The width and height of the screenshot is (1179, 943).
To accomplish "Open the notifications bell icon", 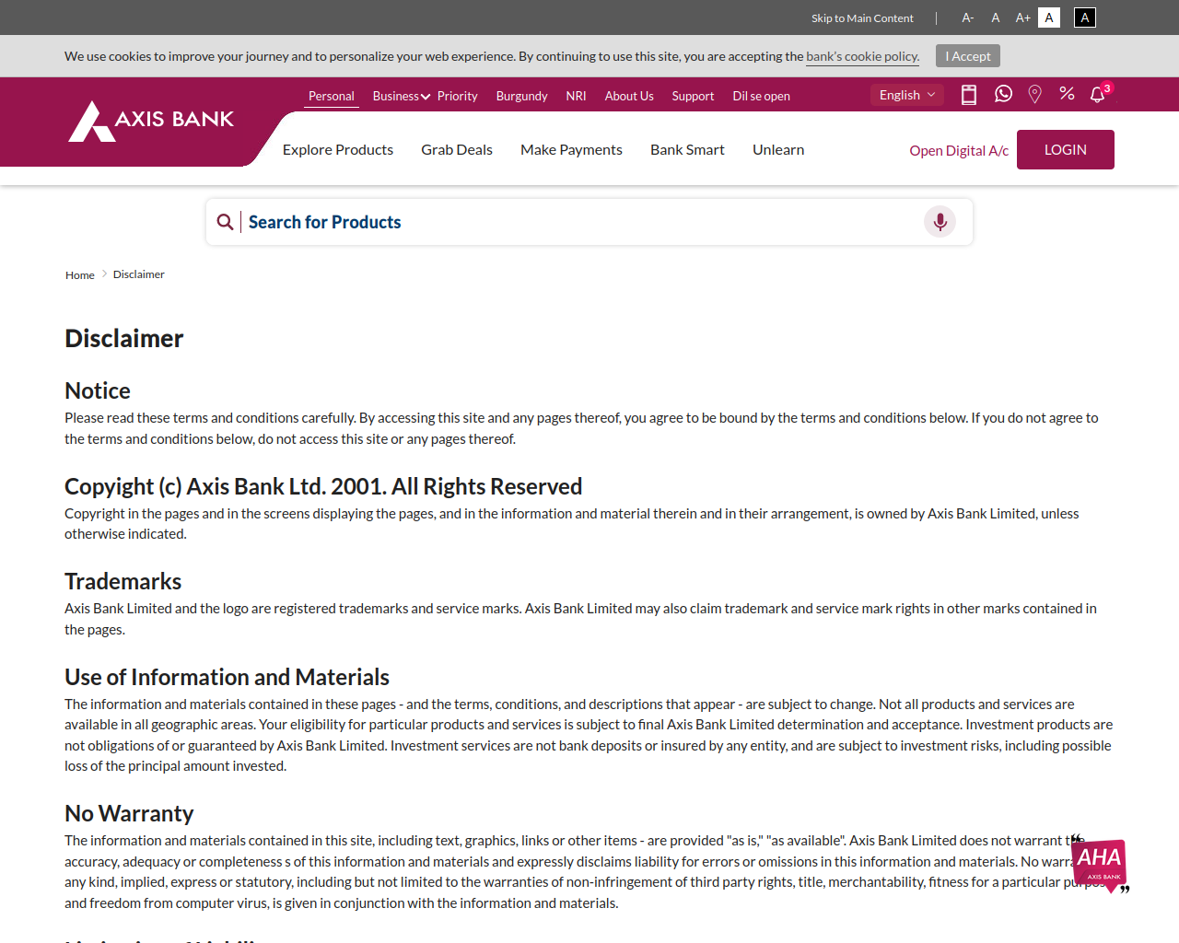I will coord(1098,95).
